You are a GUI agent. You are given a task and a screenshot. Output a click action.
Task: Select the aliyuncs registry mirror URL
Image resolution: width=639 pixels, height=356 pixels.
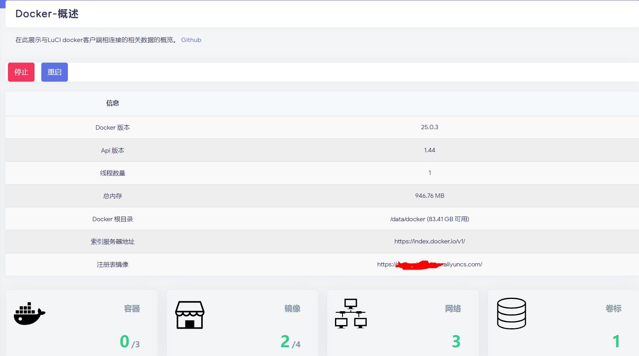(x=429, y=264)
